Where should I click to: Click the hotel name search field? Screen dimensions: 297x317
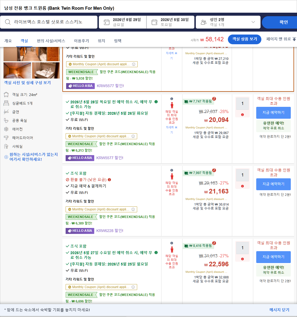(x=49, y=22)
